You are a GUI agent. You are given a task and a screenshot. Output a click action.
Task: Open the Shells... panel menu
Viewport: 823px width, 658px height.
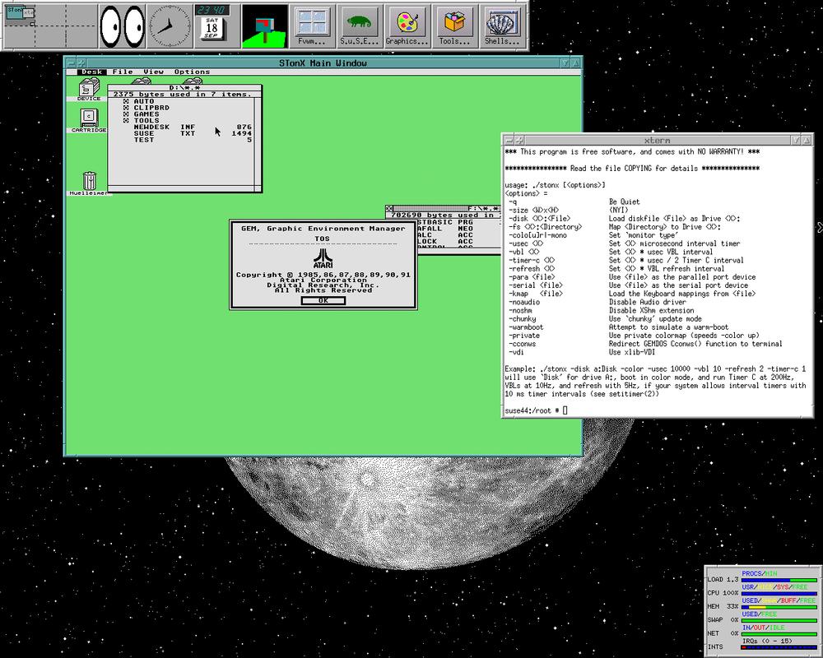[502, 26]
